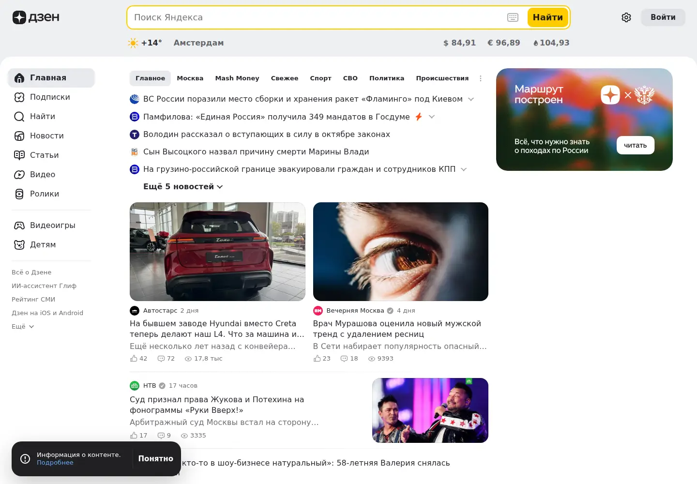Open the Руки Вверх concert thumbnail

(430, 410)
